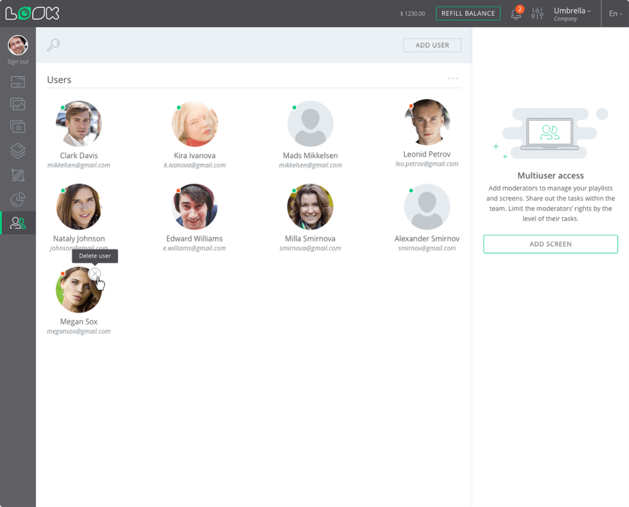Click the ADD USER button
629x507 pixels.
[x=432, y=45]
